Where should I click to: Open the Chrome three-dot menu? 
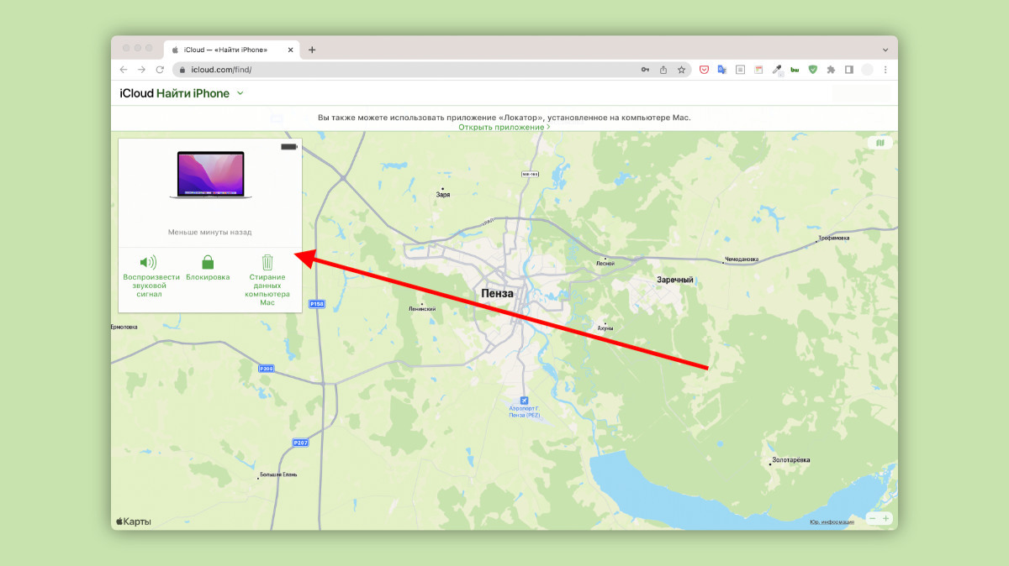[x=885, y=70]
